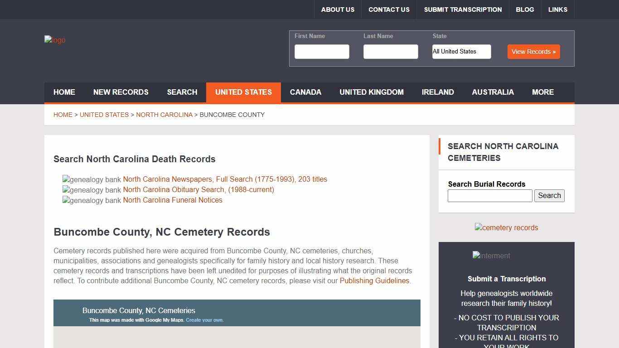Click the Search Burial Records text box
This screenshot has width=619, height=348.
click(x=489, y=195)
